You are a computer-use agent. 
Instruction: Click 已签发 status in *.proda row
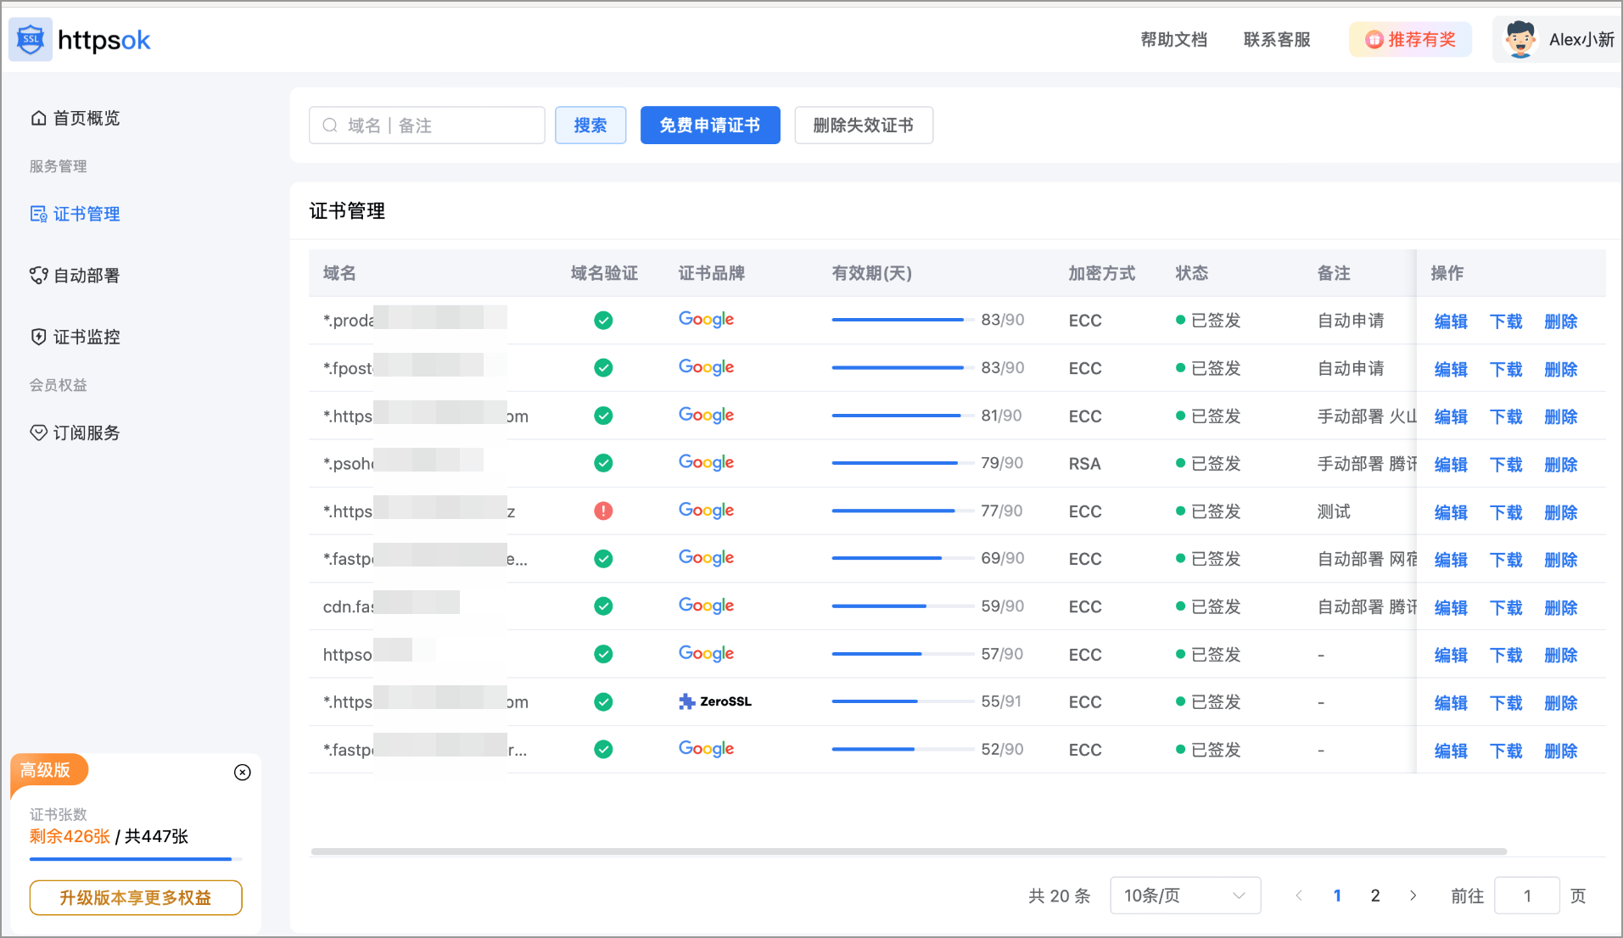tap(1208, 321)
